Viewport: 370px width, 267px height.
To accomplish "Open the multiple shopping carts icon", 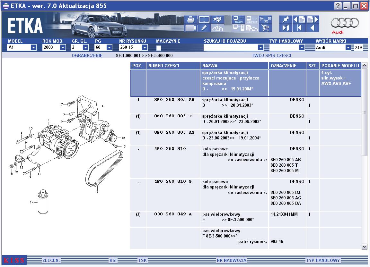I will tap(265, 20).
